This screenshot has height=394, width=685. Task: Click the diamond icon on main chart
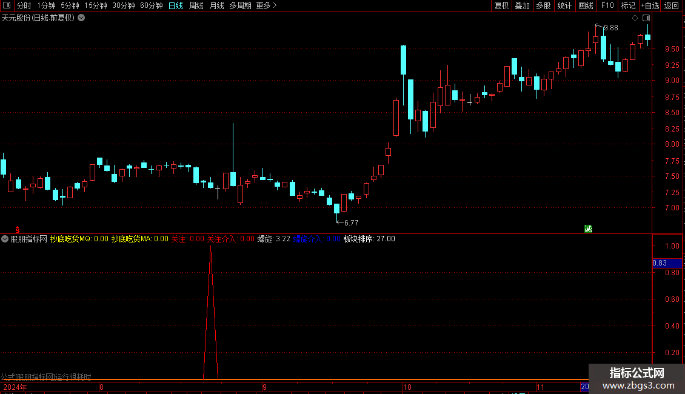coord(635,18)
